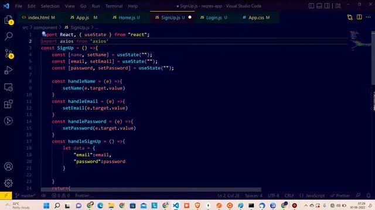The height and width of the screenshot is (210, 375).
Task: Switch to the Login.js tab
Action: click(213, 17)
